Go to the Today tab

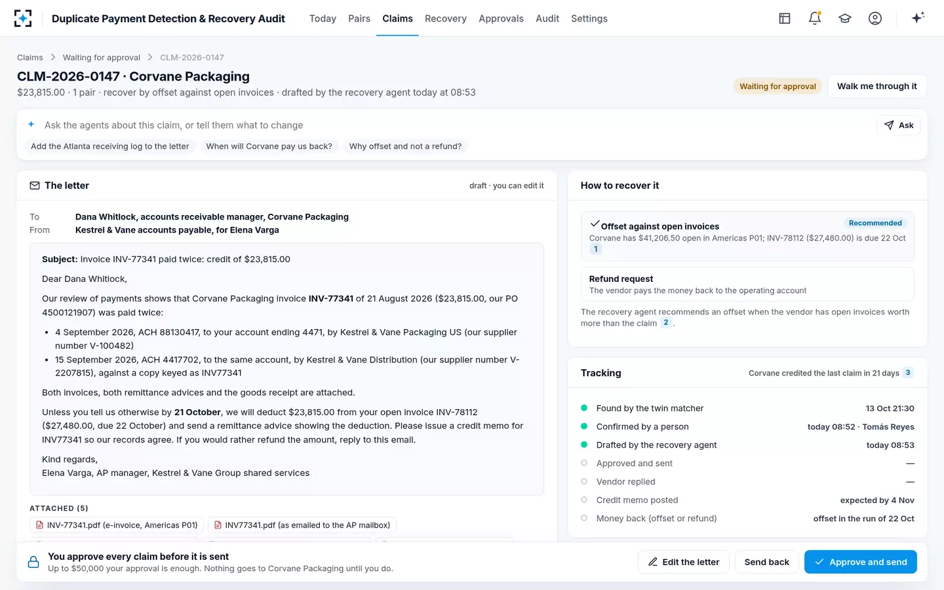323,18
